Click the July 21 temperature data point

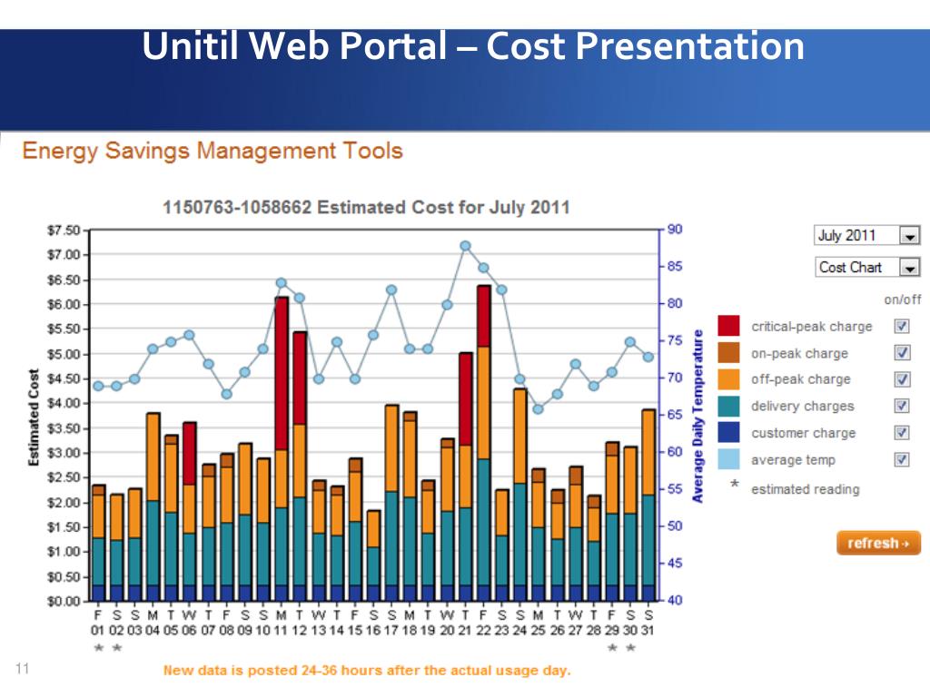click(466, 246)
